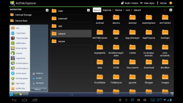Open the airdroid folder icon
The height and width of the screenshot is (103, 183).
coord(100,17)
